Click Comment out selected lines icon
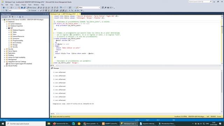 tap(69, 10)
